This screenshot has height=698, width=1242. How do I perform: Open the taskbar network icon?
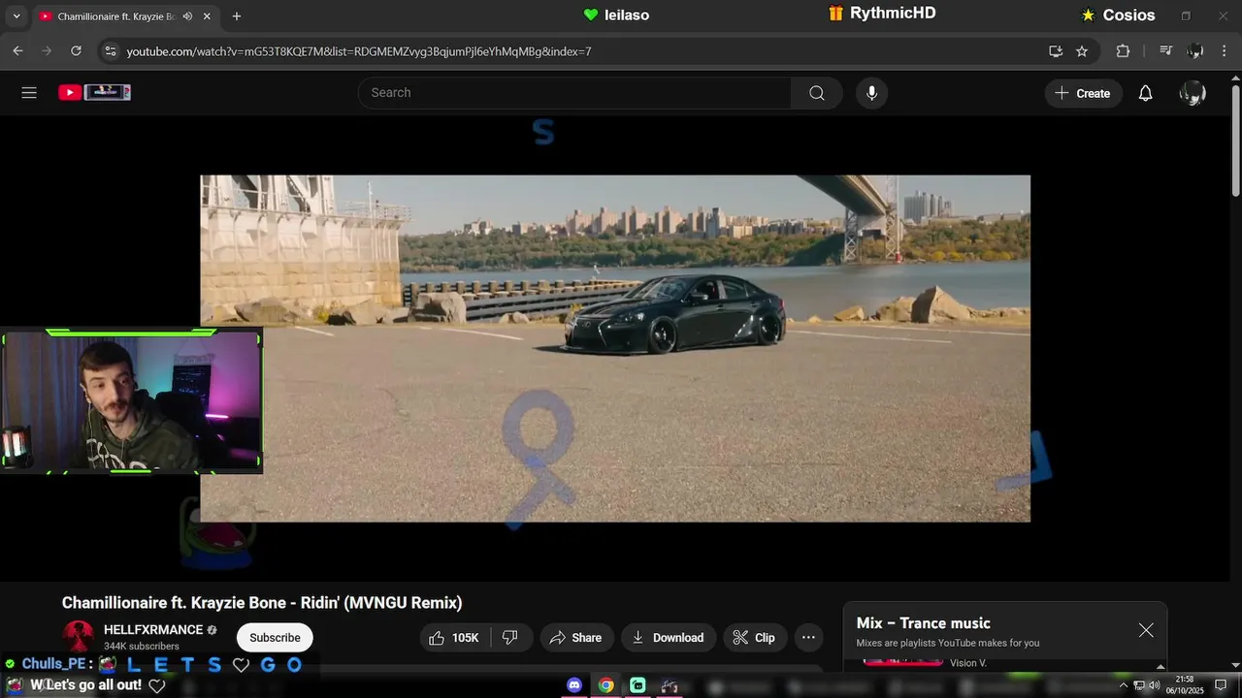[x=1139, y=685]
